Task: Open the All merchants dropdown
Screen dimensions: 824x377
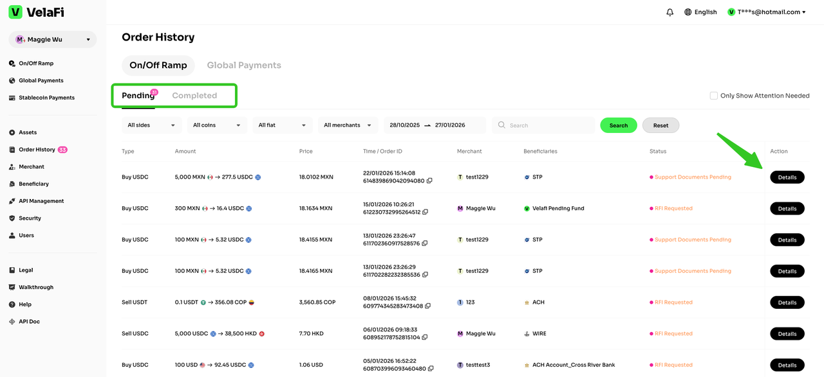Action: click(348, 125)
